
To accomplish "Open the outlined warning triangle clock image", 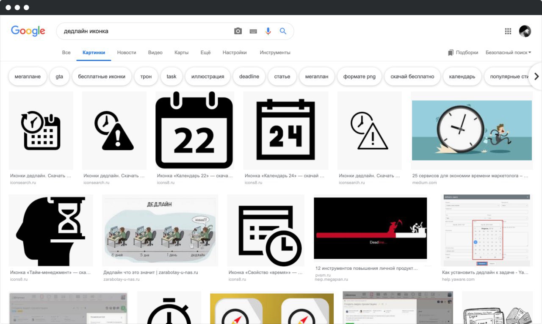I will tap(370, 130).
